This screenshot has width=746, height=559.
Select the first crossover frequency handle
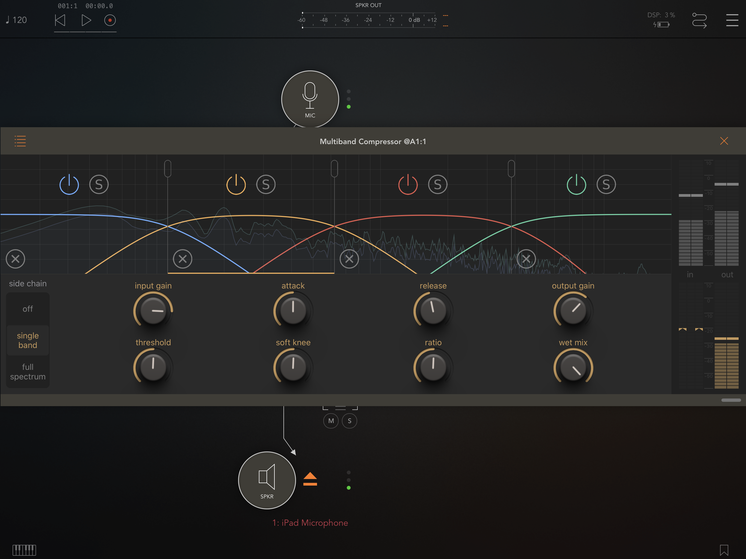pos(168,169)
